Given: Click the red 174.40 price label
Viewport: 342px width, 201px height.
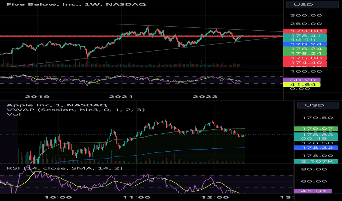Looking at the screenshot, I should [305, 63].
